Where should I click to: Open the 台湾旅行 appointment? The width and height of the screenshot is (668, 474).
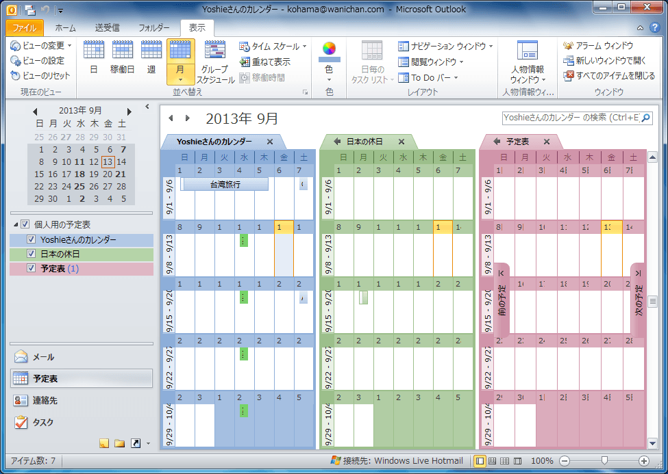225,184
